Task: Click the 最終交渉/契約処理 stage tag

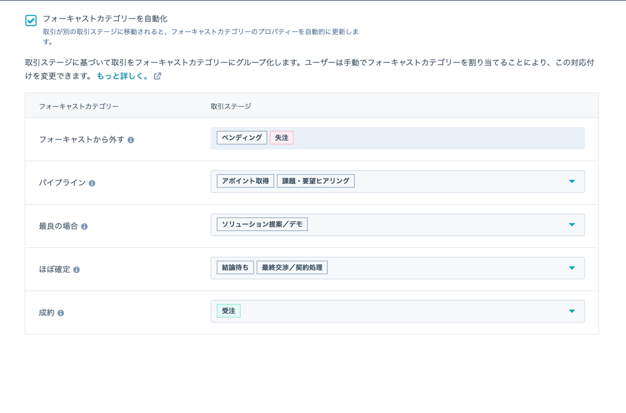Action: pyautogui.click(x=292, y=267)
